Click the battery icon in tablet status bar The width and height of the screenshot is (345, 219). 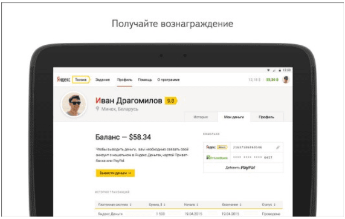[280, 70]
